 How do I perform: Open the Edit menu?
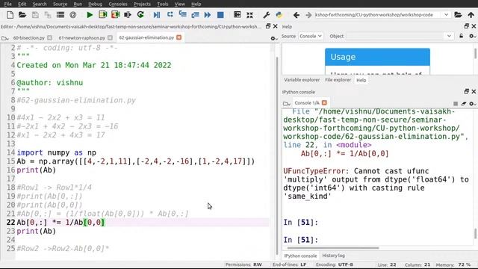click(22, 4)
